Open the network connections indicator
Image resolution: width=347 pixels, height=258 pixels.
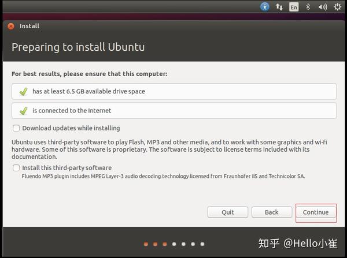(279, 7)
